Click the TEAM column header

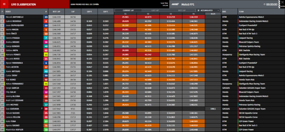(261, 12)
